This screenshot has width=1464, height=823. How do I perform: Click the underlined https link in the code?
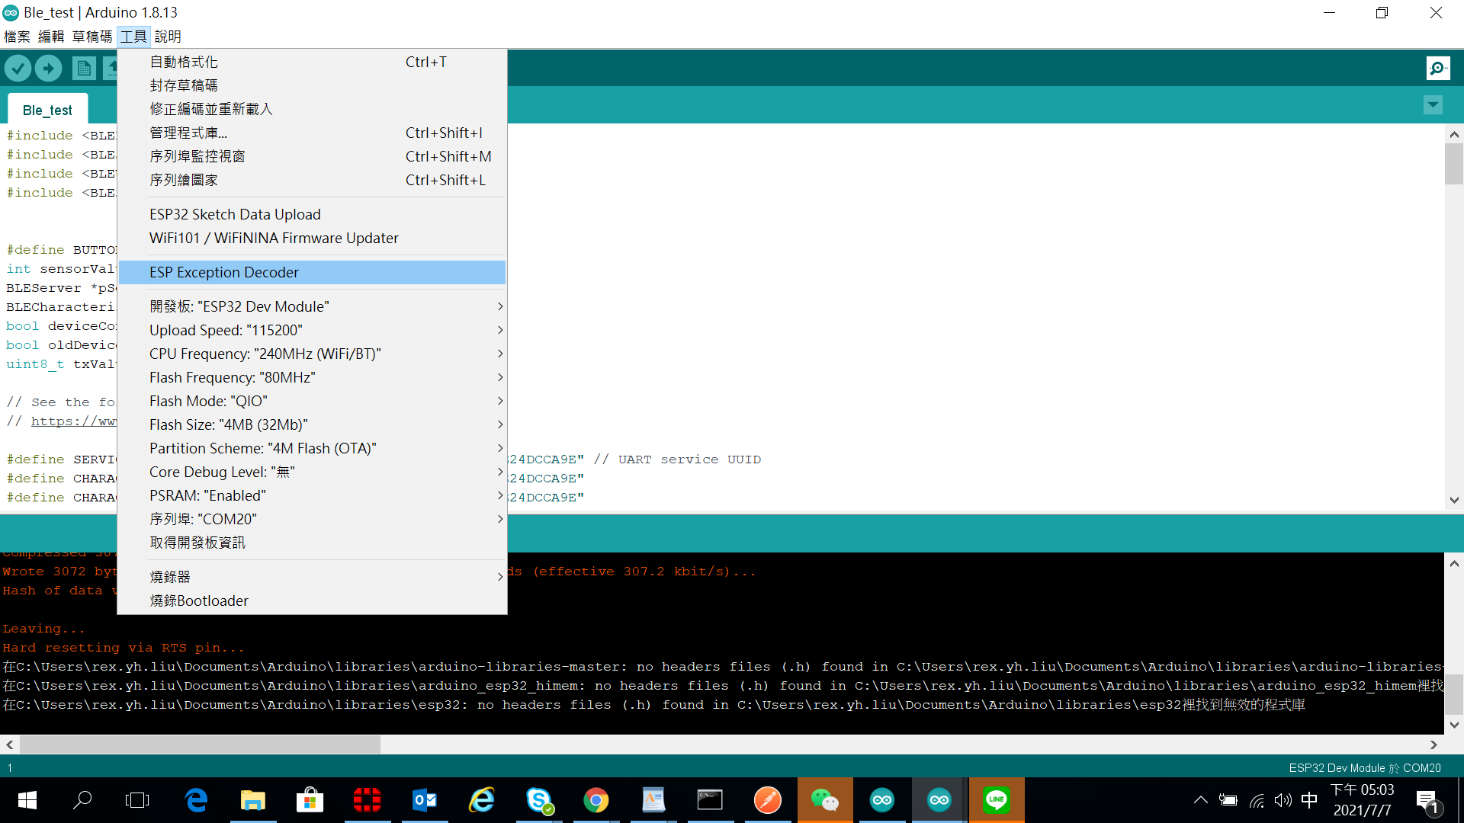pos(74,421)
